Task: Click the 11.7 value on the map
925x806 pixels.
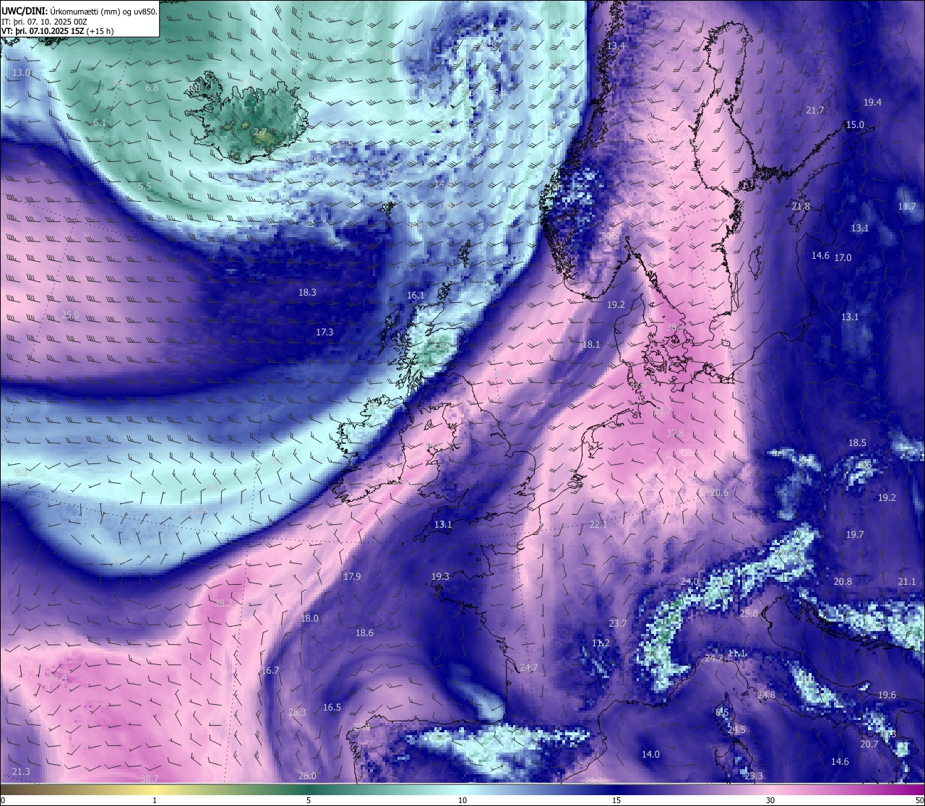Action: pos(907,207)
